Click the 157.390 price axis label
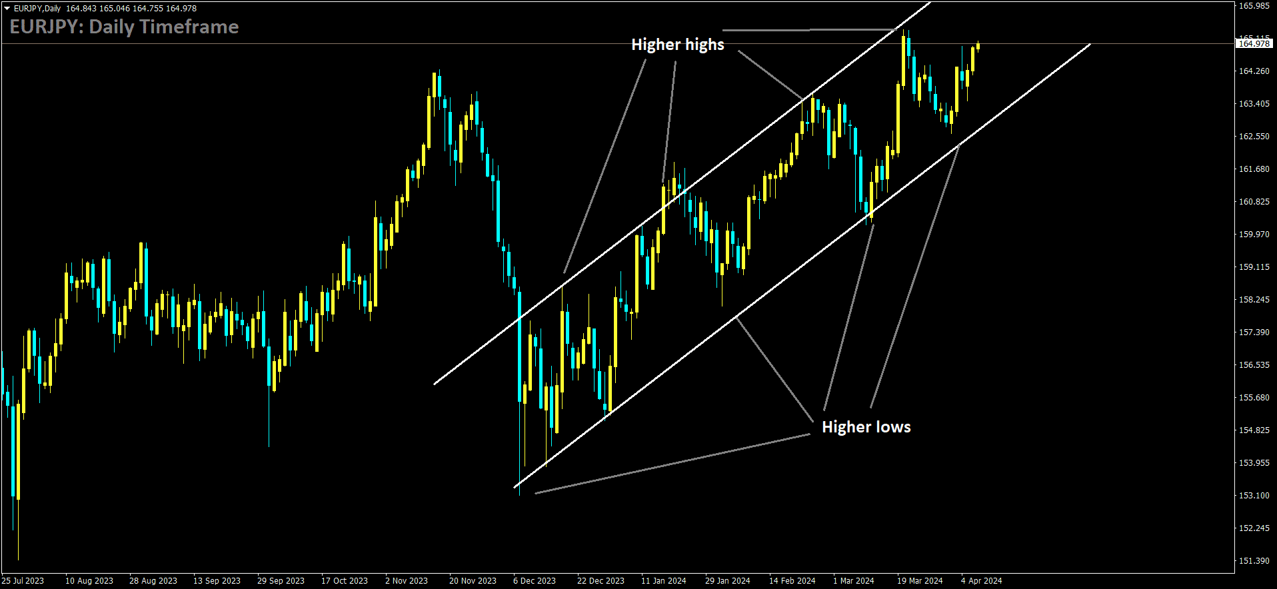This screenshot has height=589, width=1277. pyautogui.click(x=1254, y=332)
